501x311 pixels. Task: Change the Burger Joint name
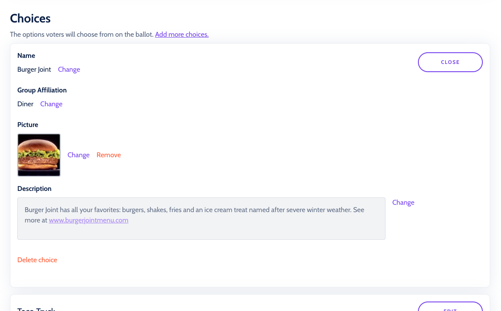coord(69,70)
